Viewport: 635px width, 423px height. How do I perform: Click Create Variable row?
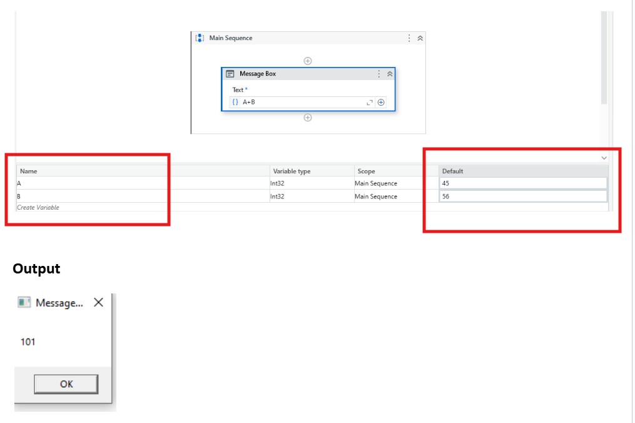[x=39, y=207]
